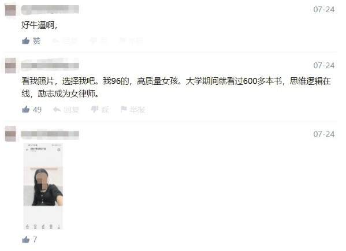Click the thumbs-up icon beside count 49
This screenshot has width=346, height=251.
point(26,109)
